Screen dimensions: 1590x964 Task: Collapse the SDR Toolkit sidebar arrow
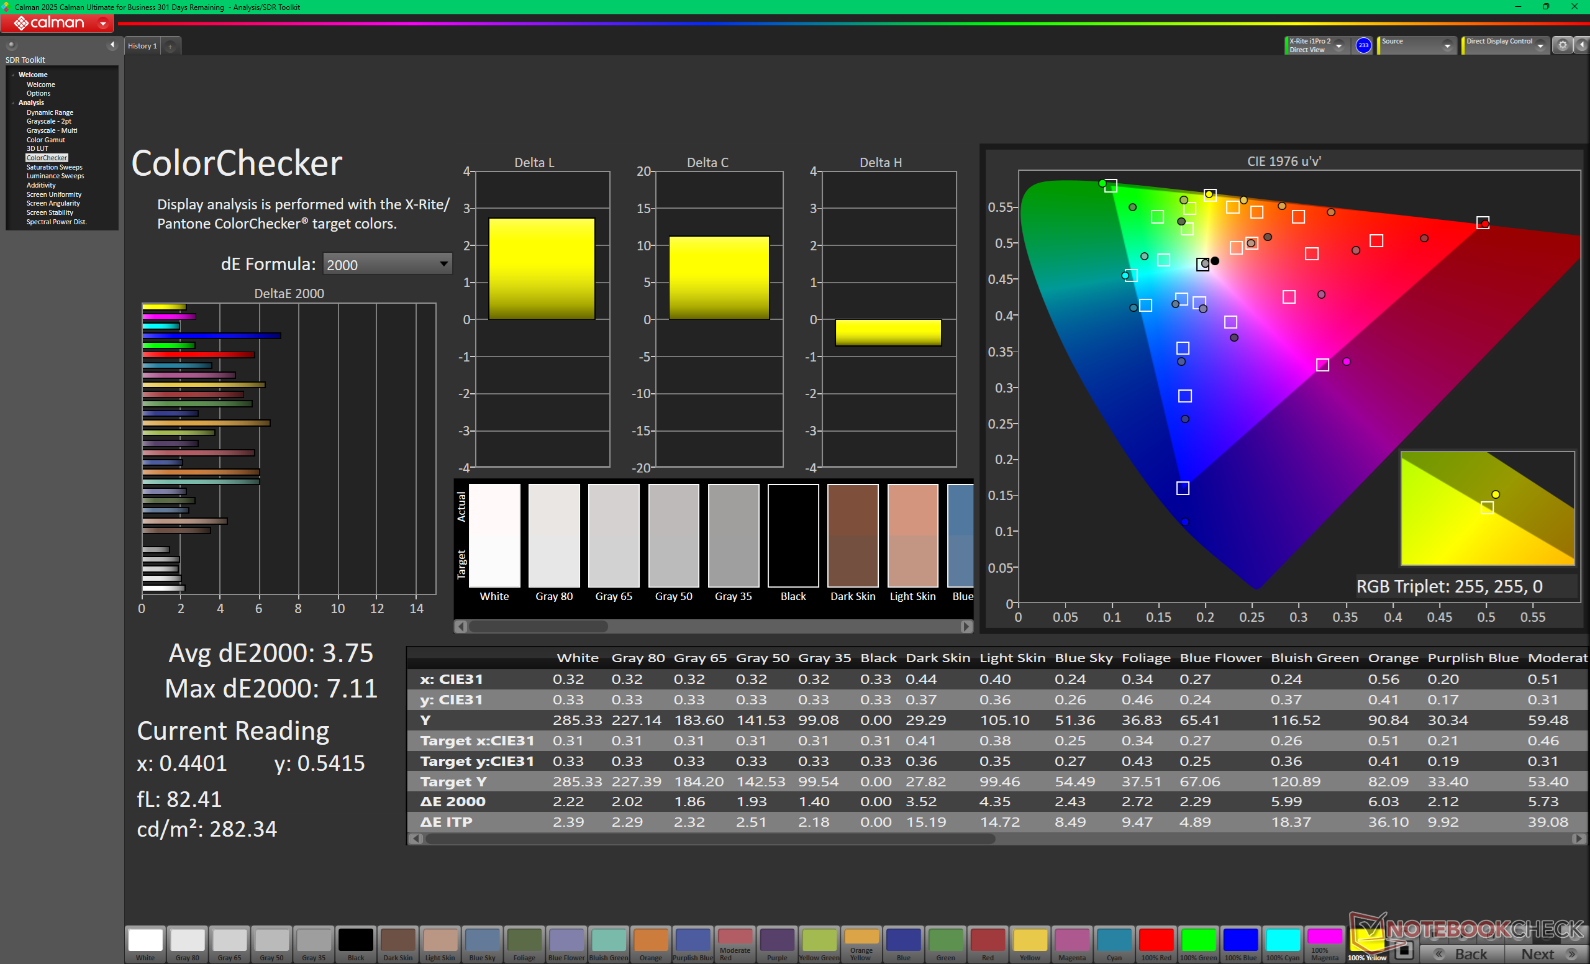point(112,45)
